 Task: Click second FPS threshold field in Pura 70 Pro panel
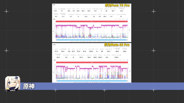[123, 19]
